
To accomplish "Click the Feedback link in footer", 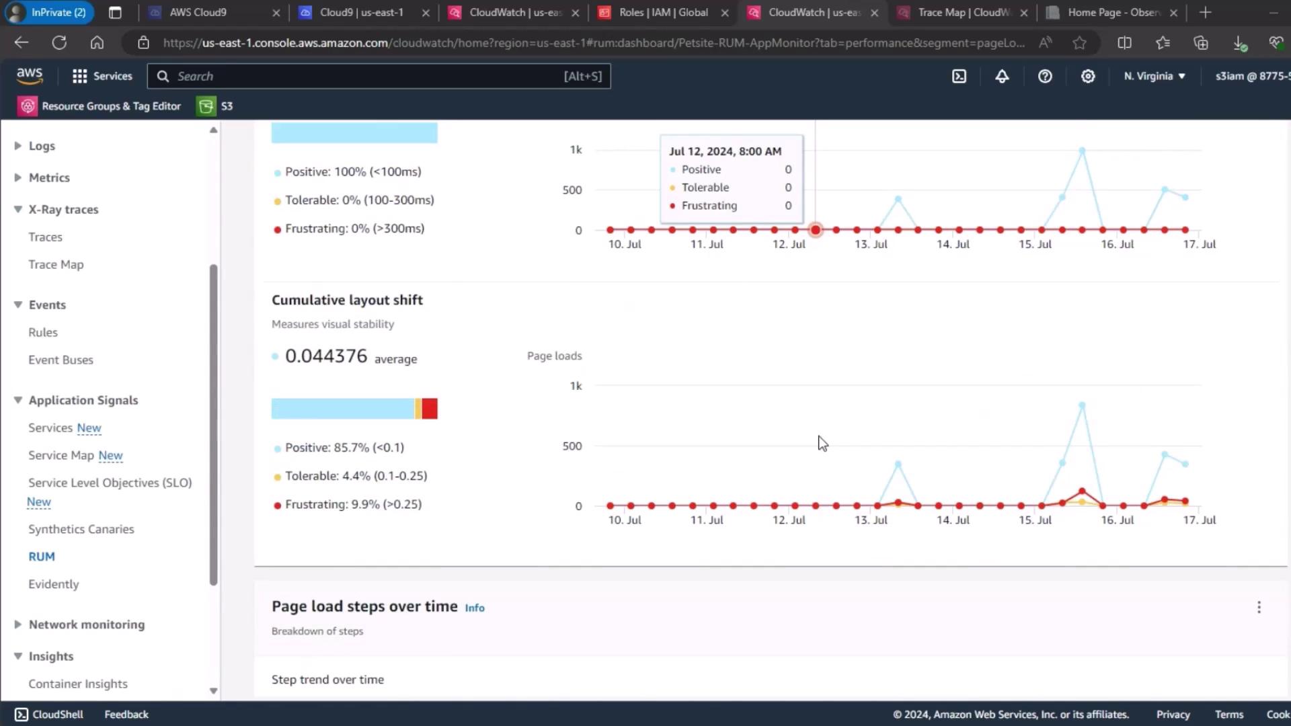I will [126, 715].
